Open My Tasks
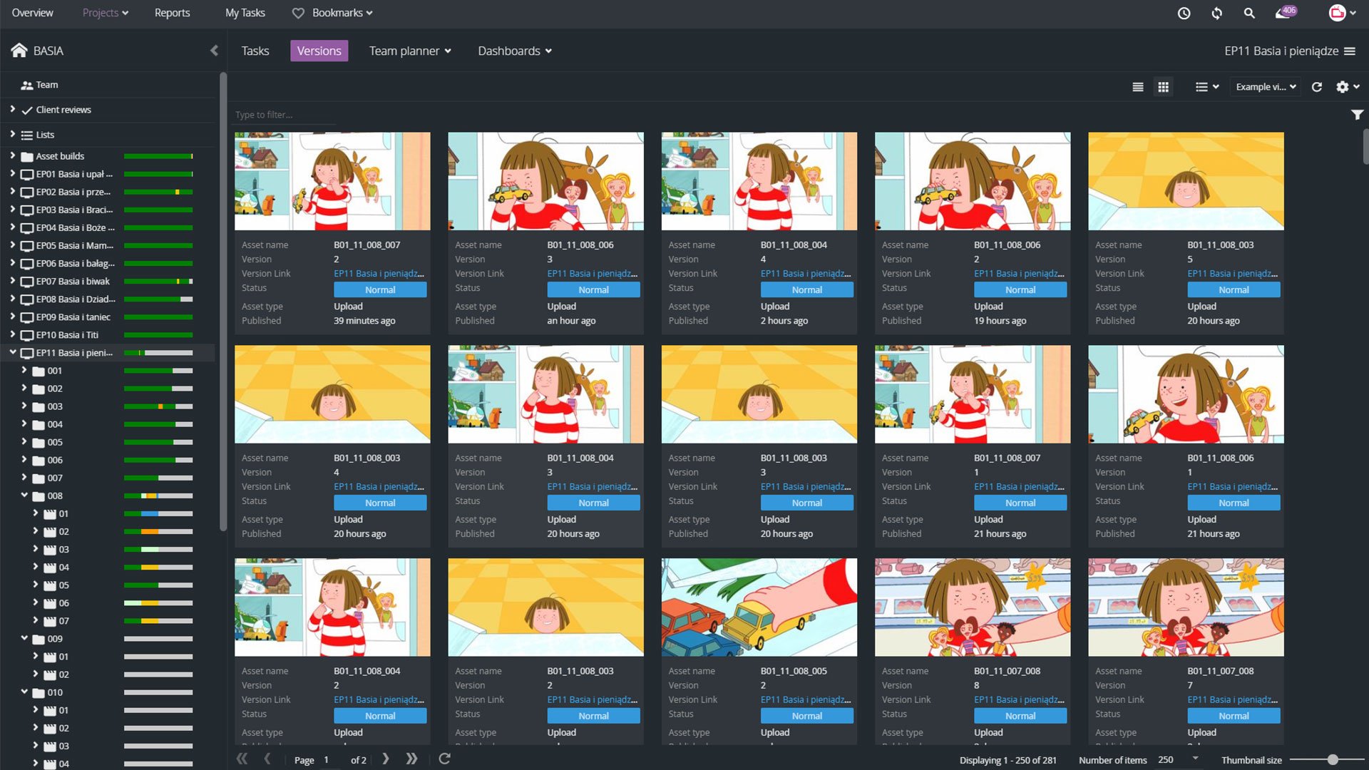The width and height of the screenshot is (1369, 770). (245, 13)
